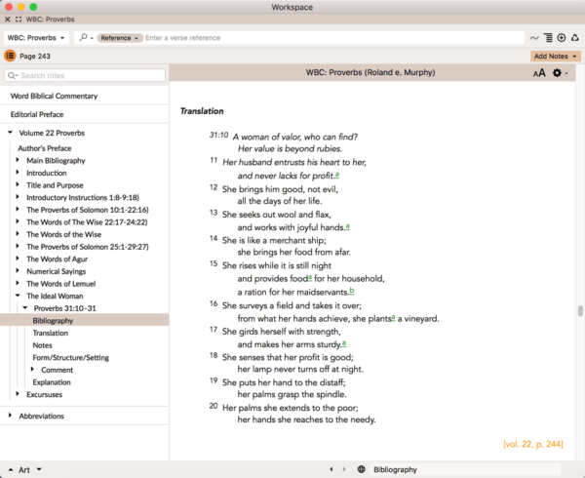Open the dropdown arrow after Art
The image size is (585, 478).
click(x=39, y=470)
